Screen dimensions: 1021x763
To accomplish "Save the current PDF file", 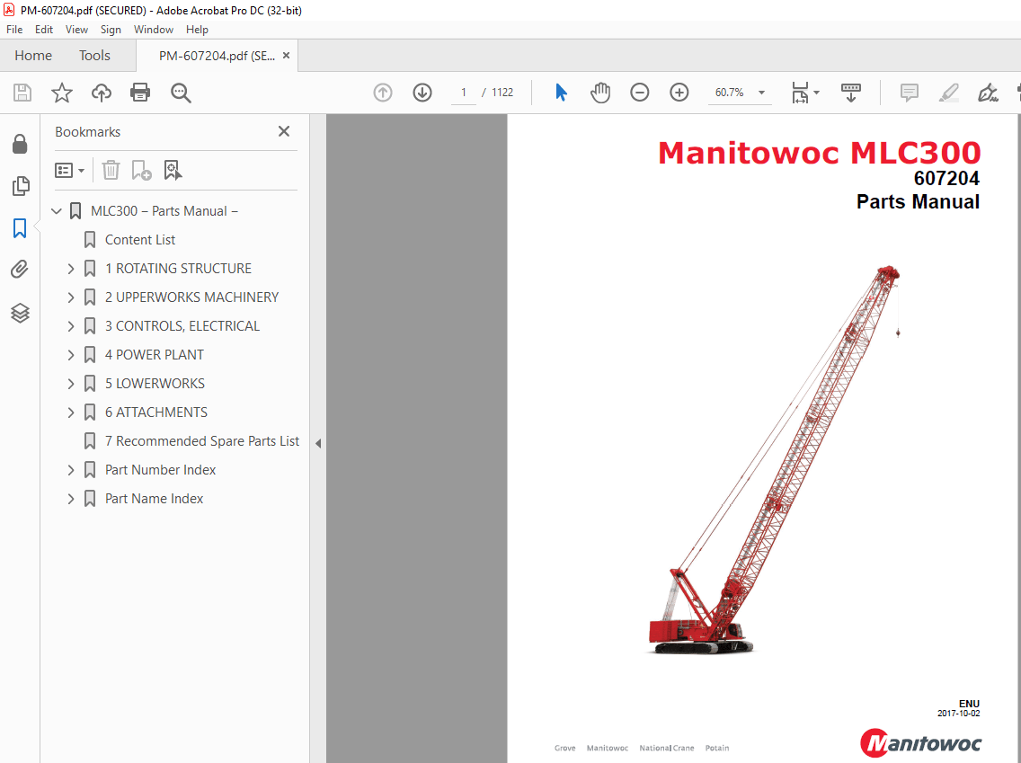I will (22, 93).
